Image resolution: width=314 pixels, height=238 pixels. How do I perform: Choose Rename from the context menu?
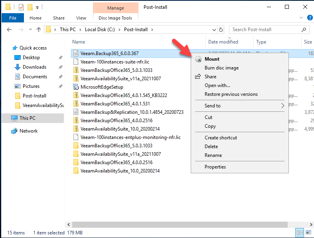pos(239,155)
